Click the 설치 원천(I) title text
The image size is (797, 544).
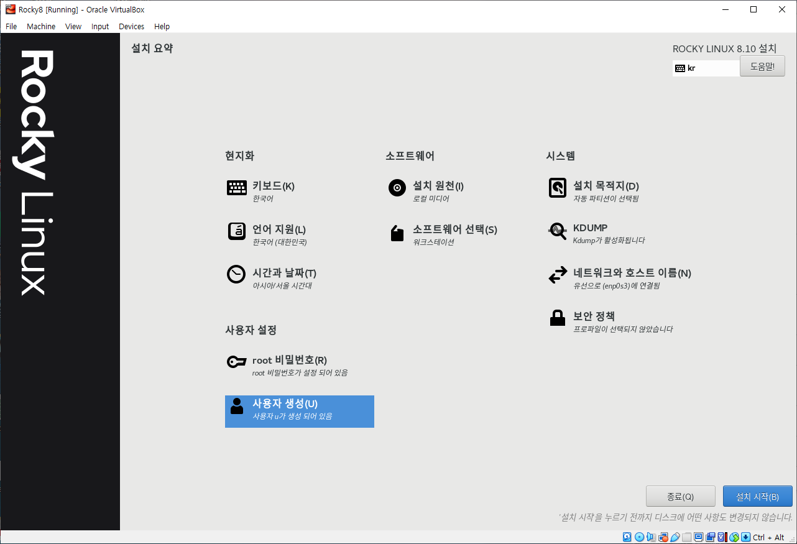click(438, 186)
